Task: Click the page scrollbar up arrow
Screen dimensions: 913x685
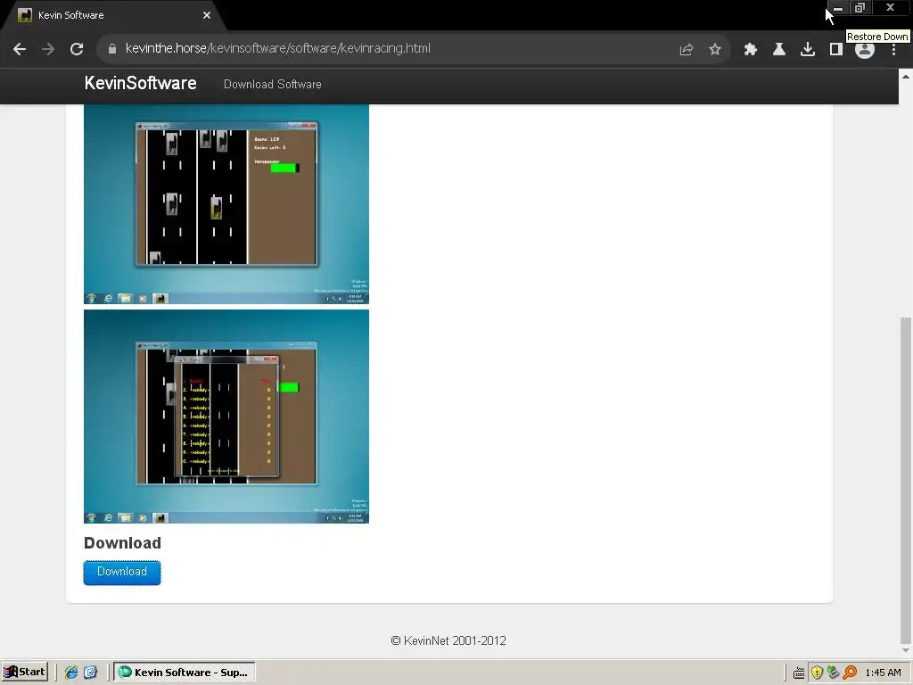Action: click(906, 77)
